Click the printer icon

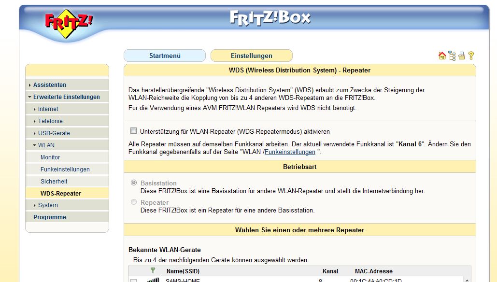(462, 56)
